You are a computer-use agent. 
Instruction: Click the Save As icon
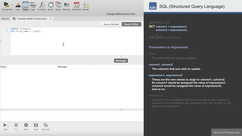point(46,127)
